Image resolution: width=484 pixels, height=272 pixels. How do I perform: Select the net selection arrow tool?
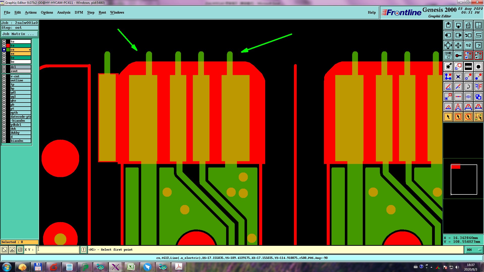(478, 117)
